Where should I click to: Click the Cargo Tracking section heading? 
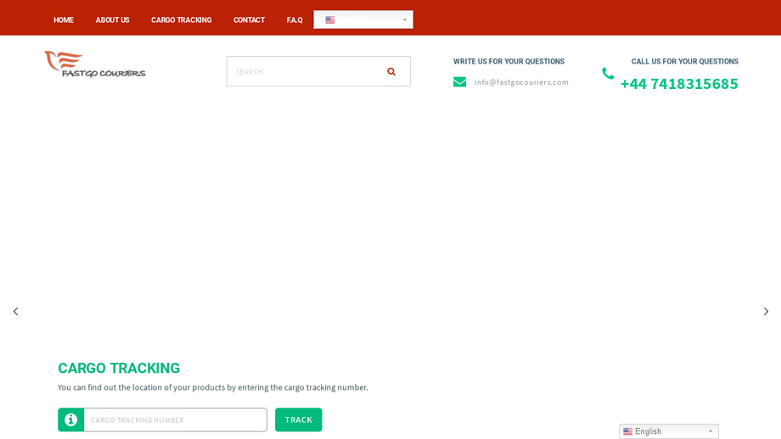(119, 369)
